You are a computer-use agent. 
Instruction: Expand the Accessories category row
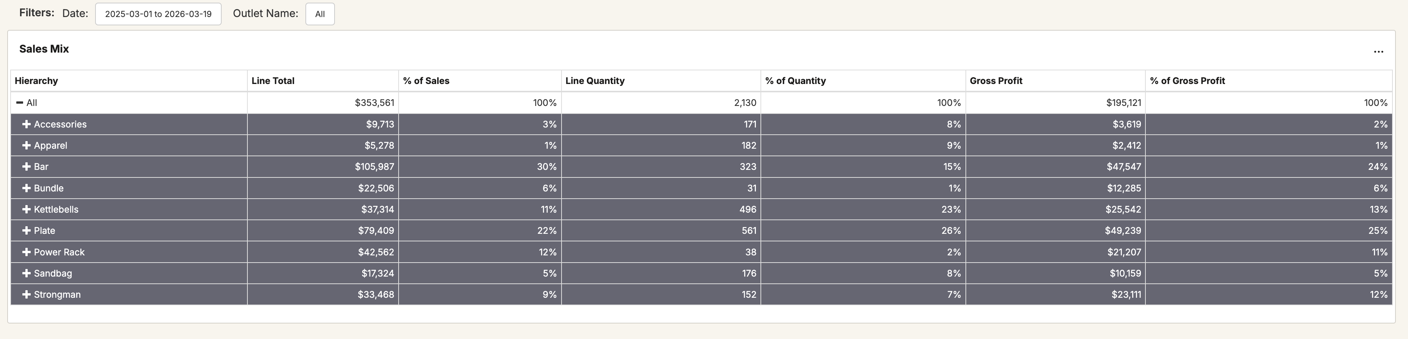(26, 124)
